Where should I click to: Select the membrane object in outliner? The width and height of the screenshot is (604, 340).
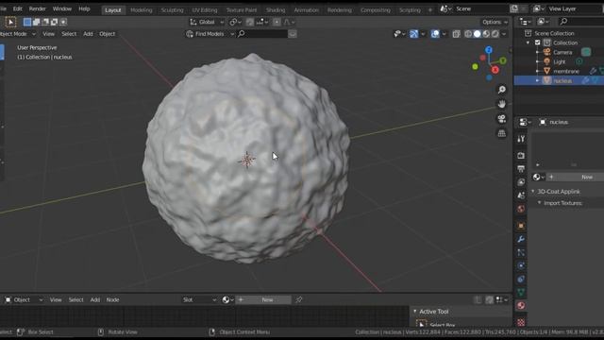click(x=566, y=72)
